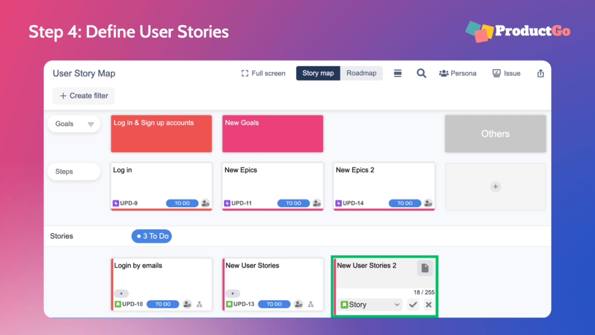Click the Create filter button
The width and height of the screenshot is (595, 335).
point(83,95)
